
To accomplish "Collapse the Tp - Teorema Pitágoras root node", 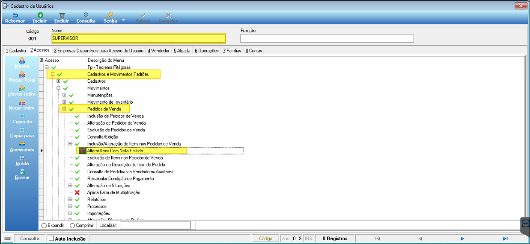I will coord(47,67).
